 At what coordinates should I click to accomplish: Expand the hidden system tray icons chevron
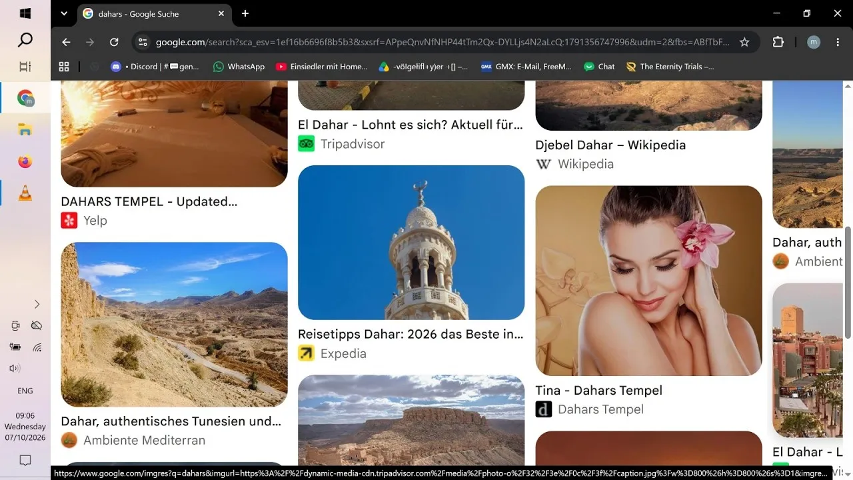[37, 304]
